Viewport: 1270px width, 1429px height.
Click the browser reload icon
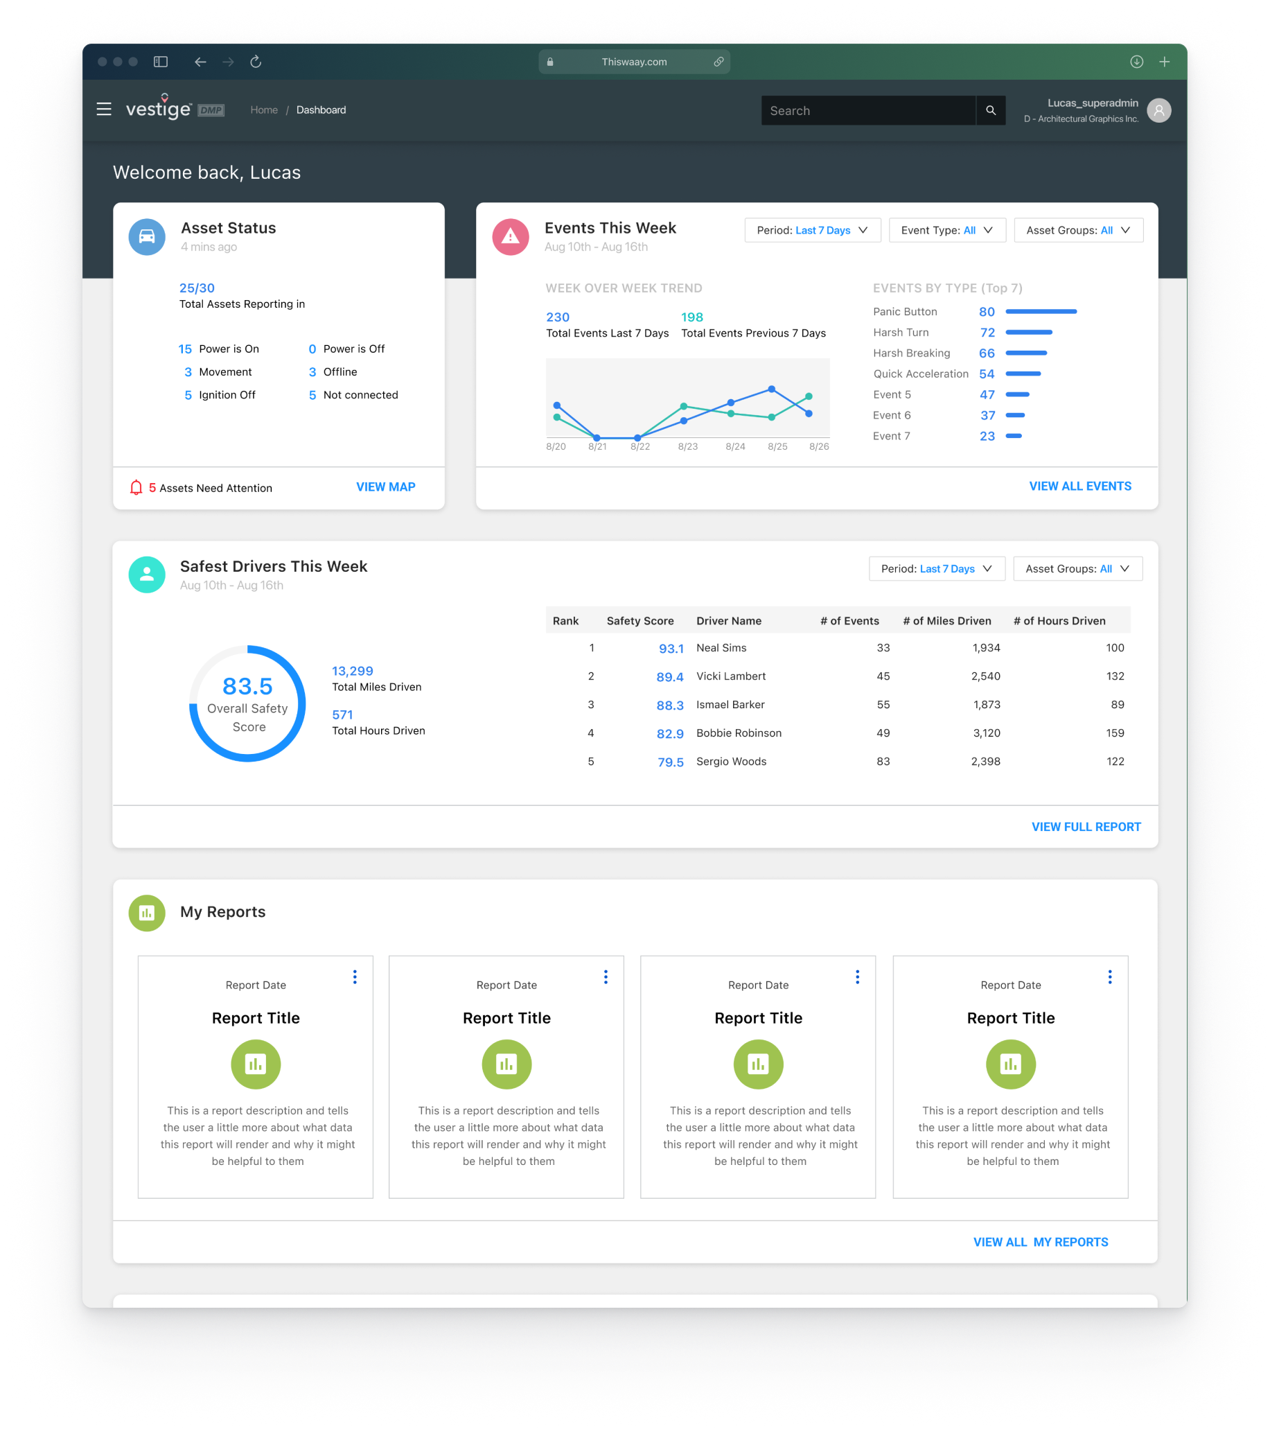256,62
